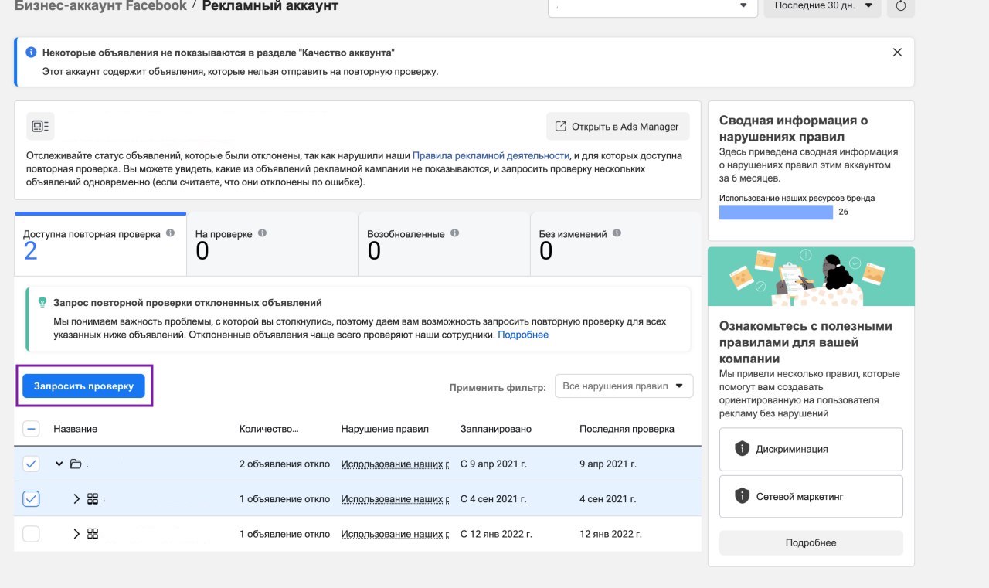Collapse the campaign folder row chevron

59,464
